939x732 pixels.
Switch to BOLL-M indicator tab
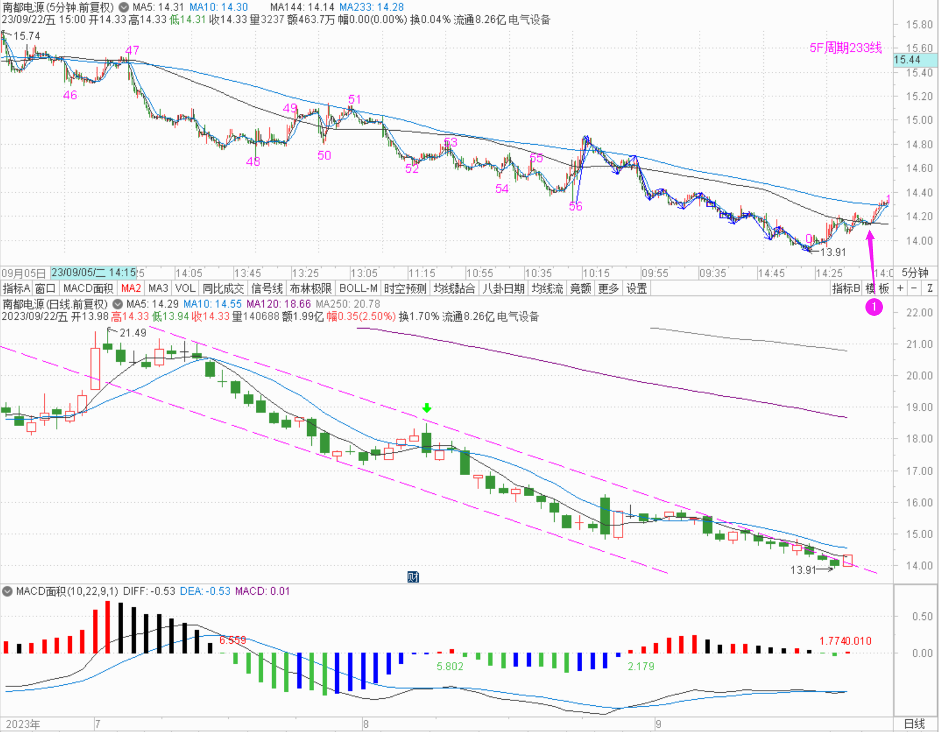358,288
